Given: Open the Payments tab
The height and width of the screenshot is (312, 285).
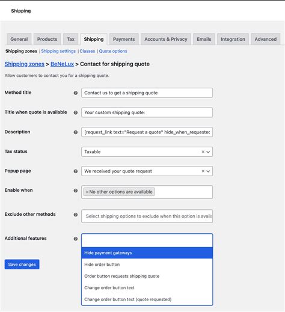Looking at the screenshot, I should click(124, 39).
